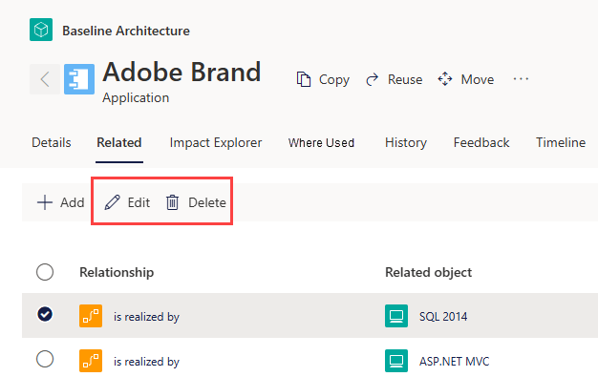Click the plus icon for Add
The height and width of the screenshot is (377, 598).
[x=45, y=202]
